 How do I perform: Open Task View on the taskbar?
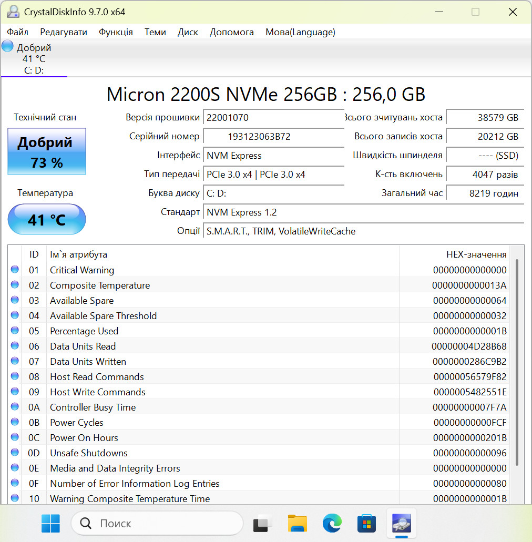click(263, 523)
